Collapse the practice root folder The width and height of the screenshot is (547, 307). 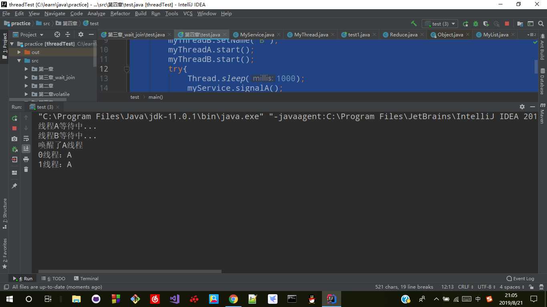pyautogui.click(x=12, y=44)
